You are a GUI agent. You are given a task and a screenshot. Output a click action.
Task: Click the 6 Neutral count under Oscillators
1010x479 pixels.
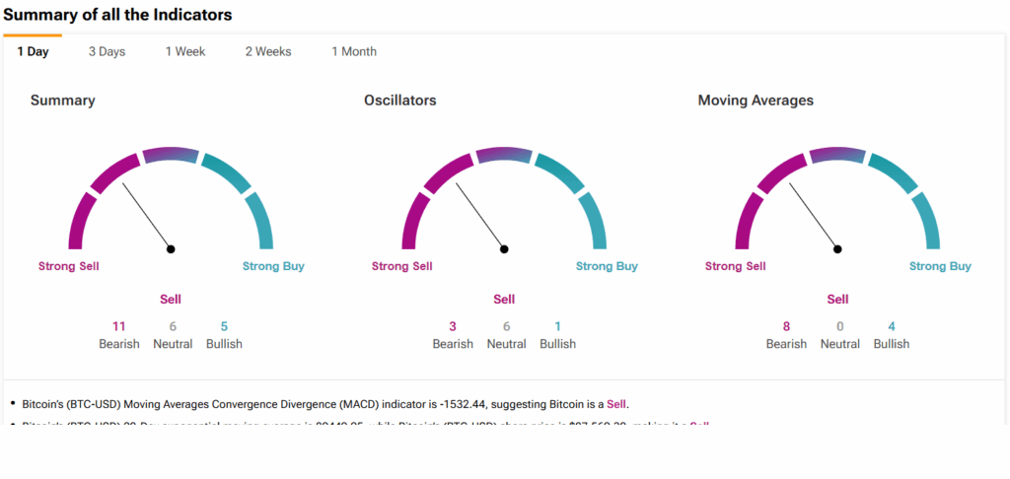click(x=506, y=327)
